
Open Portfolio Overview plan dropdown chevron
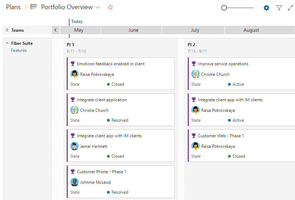(x=97, y=7)
